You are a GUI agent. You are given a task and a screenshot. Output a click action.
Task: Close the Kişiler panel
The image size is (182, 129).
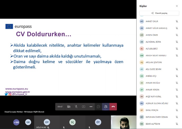click(x=177, y=6)
